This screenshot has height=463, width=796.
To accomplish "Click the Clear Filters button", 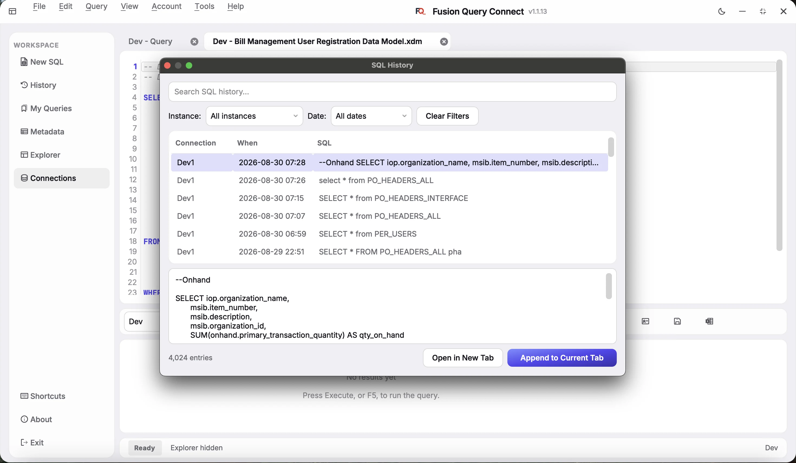I will [x=447, y=116].
